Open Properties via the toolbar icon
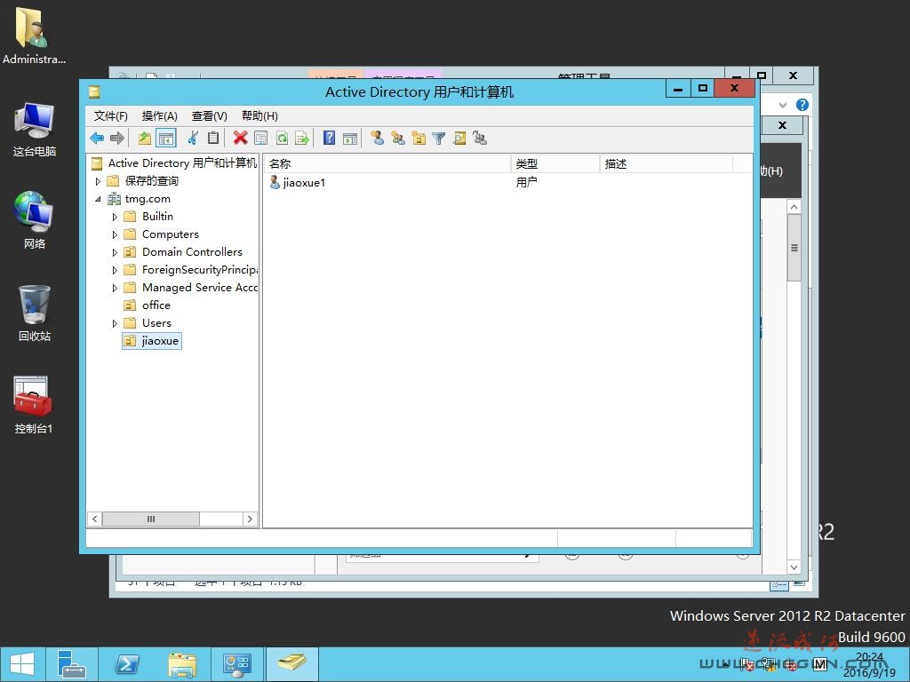This screenshot has width=910, height=682. click(261, 138)
